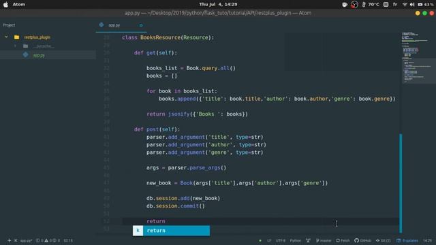Change the UTF-8 file encoding
The image size is (436, 245).
tap(280, 240)
